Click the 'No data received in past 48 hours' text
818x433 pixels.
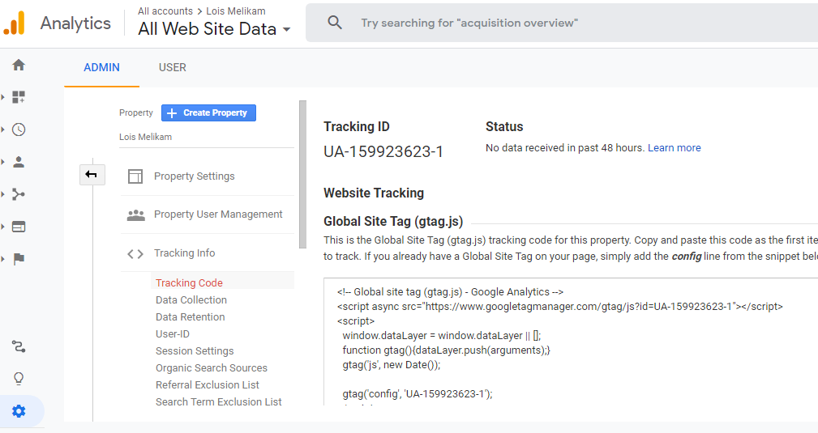(x=565, y=148)
